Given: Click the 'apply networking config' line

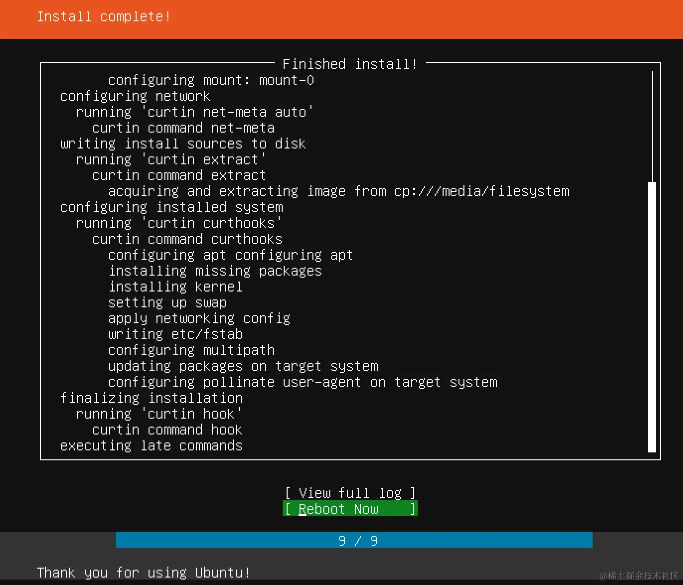Looking at the screenshot, I should click(199, 318).
